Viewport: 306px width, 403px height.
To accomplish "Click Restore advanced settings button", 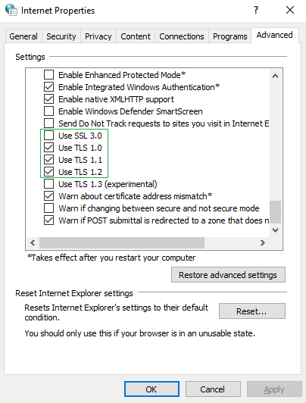I will [x=228, y=275].
